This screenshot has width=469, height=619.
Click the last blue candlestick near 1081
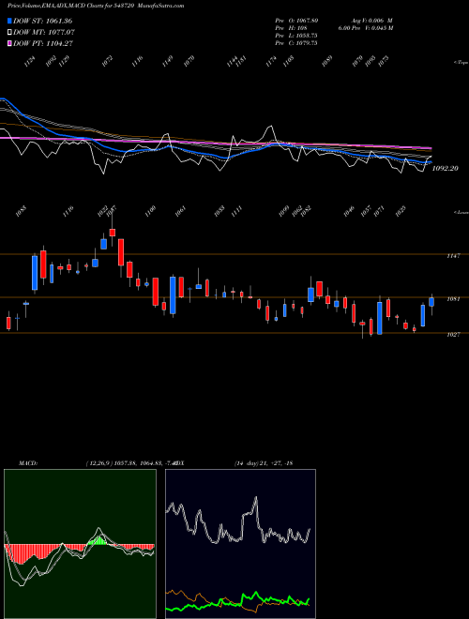coord(431,302)
